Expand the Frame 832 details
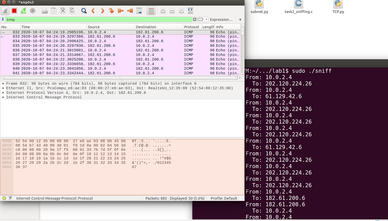Image resolution: width=388 pixels, height=221 pixels. 3,83
